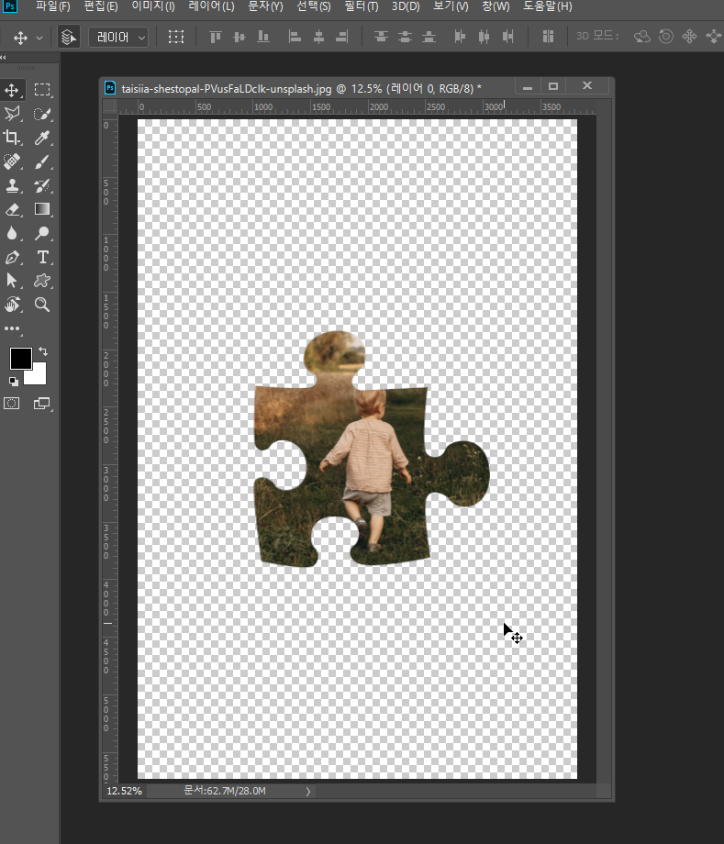Distribute left edges of layers
The image size is (724, 844).
tap(460, 37)
